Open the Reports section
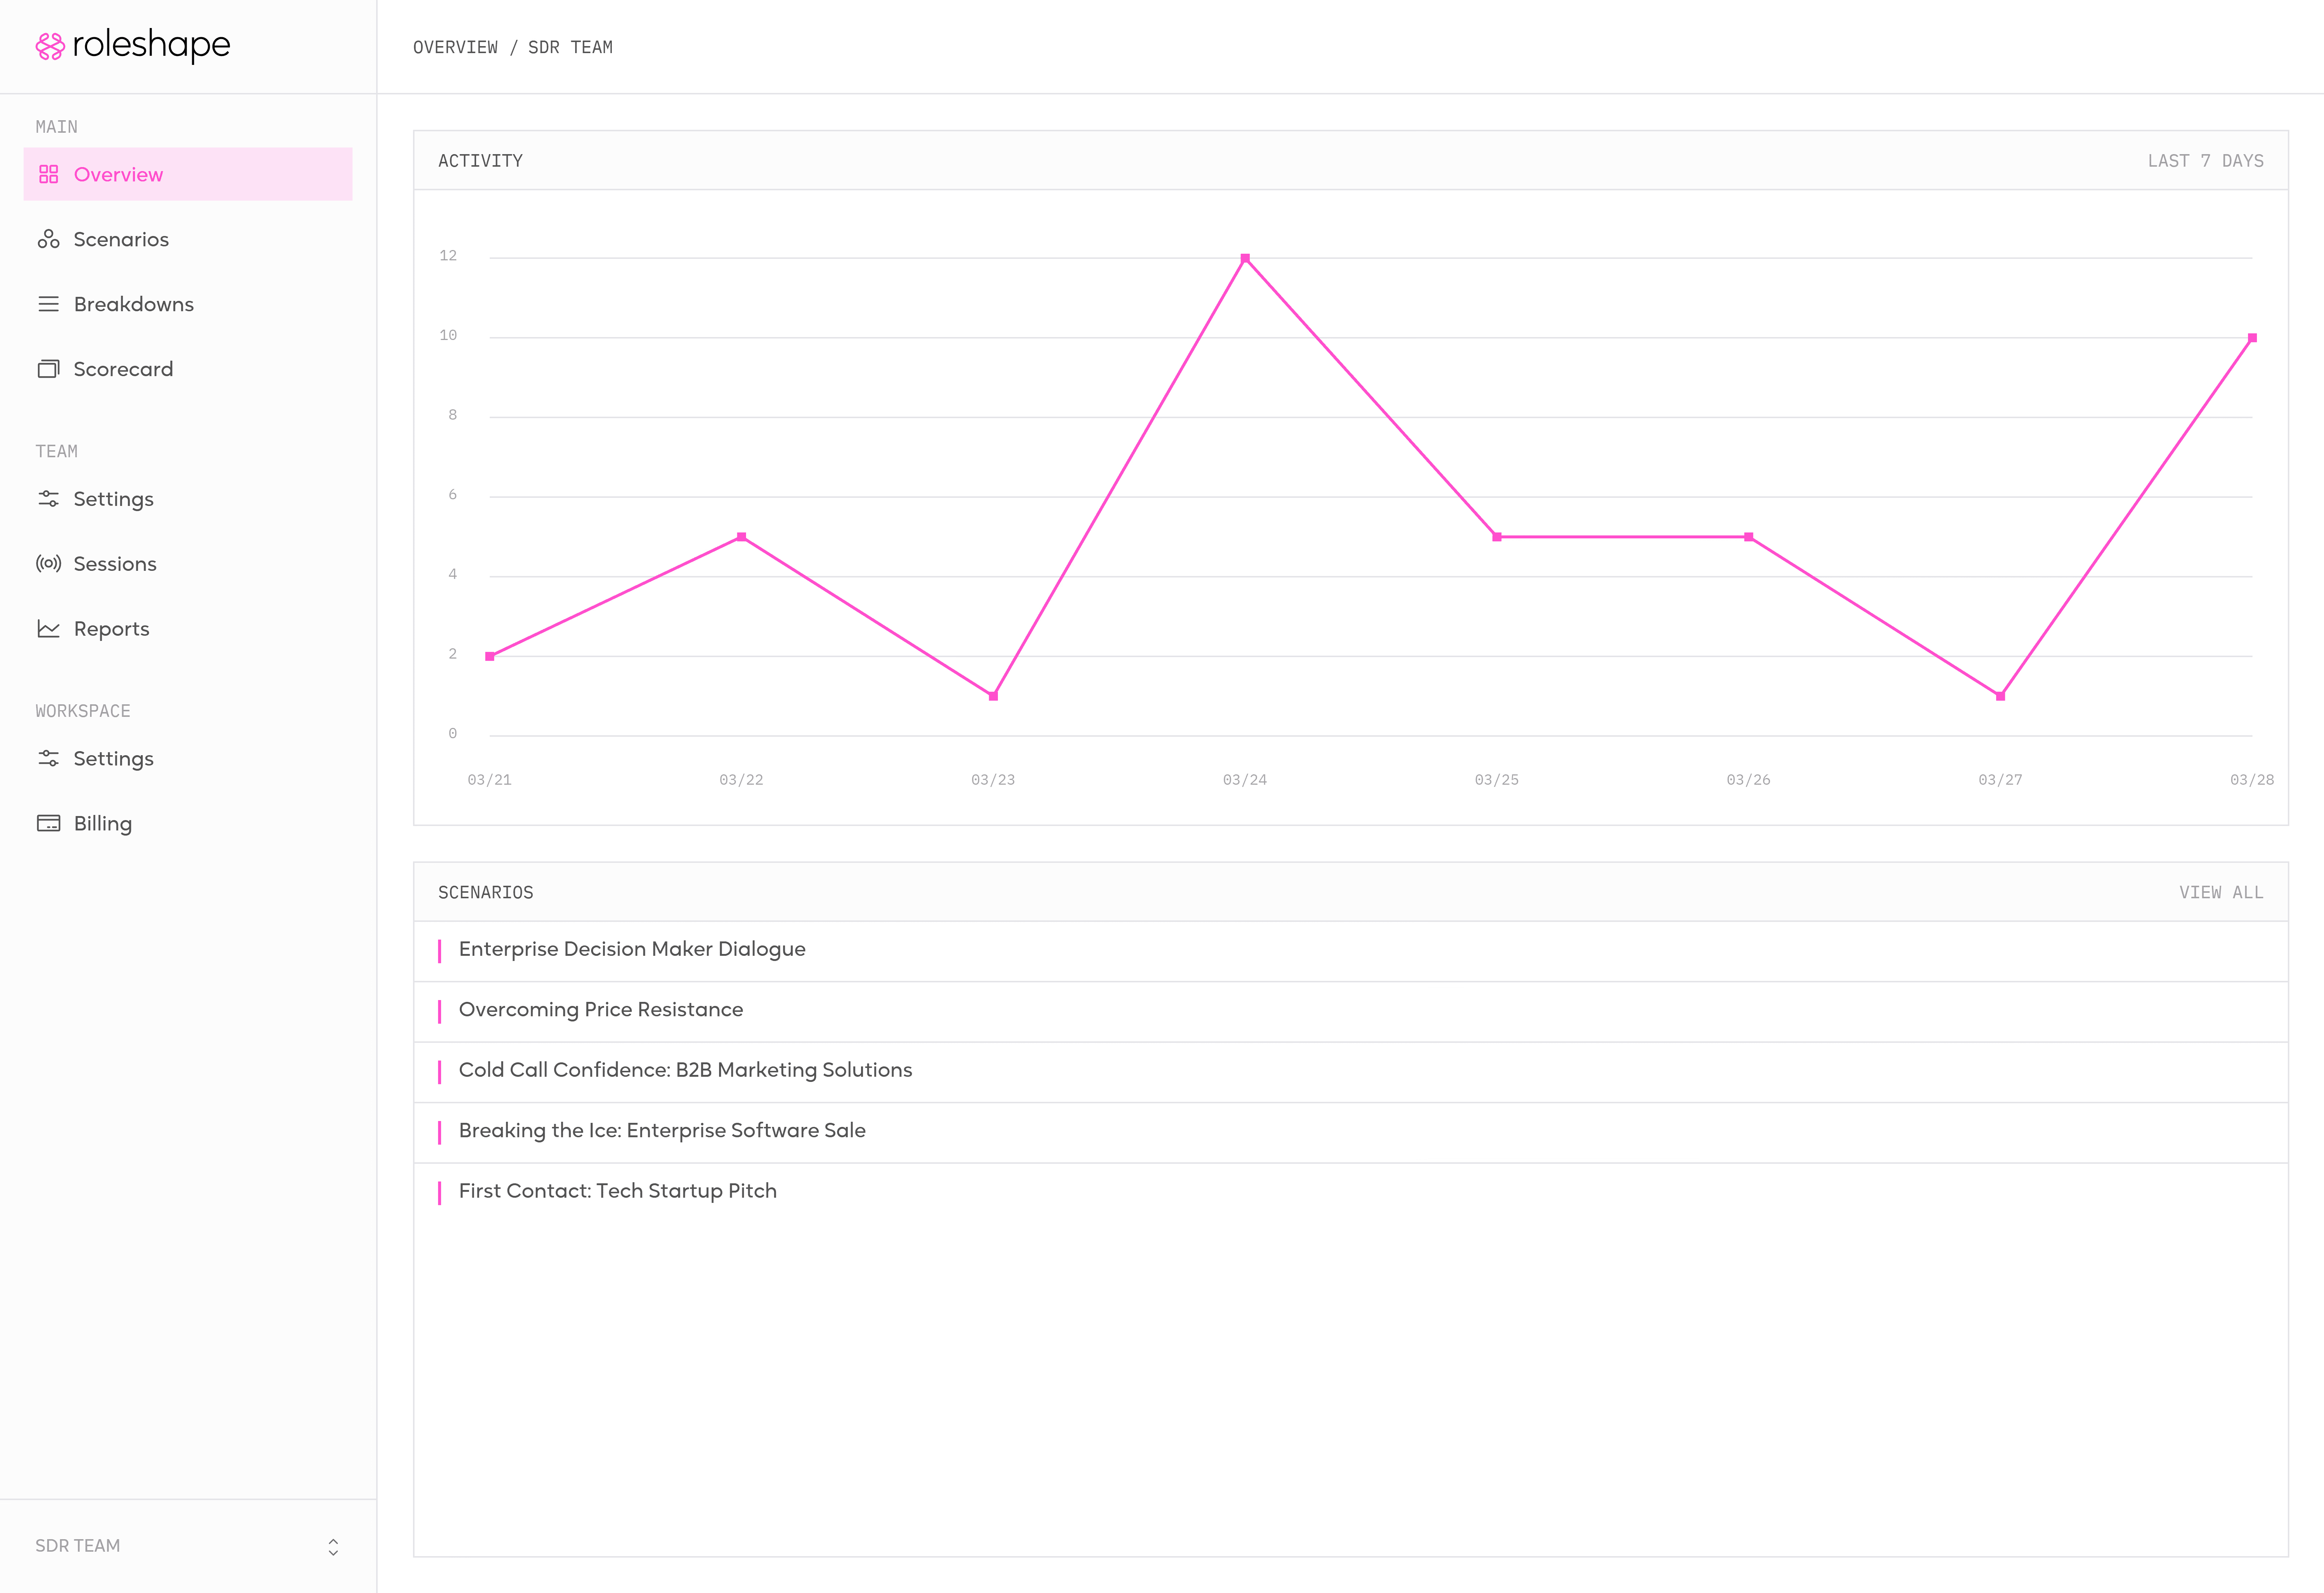Viewport: 2324px width, 1593px height. tap(188, 629)
